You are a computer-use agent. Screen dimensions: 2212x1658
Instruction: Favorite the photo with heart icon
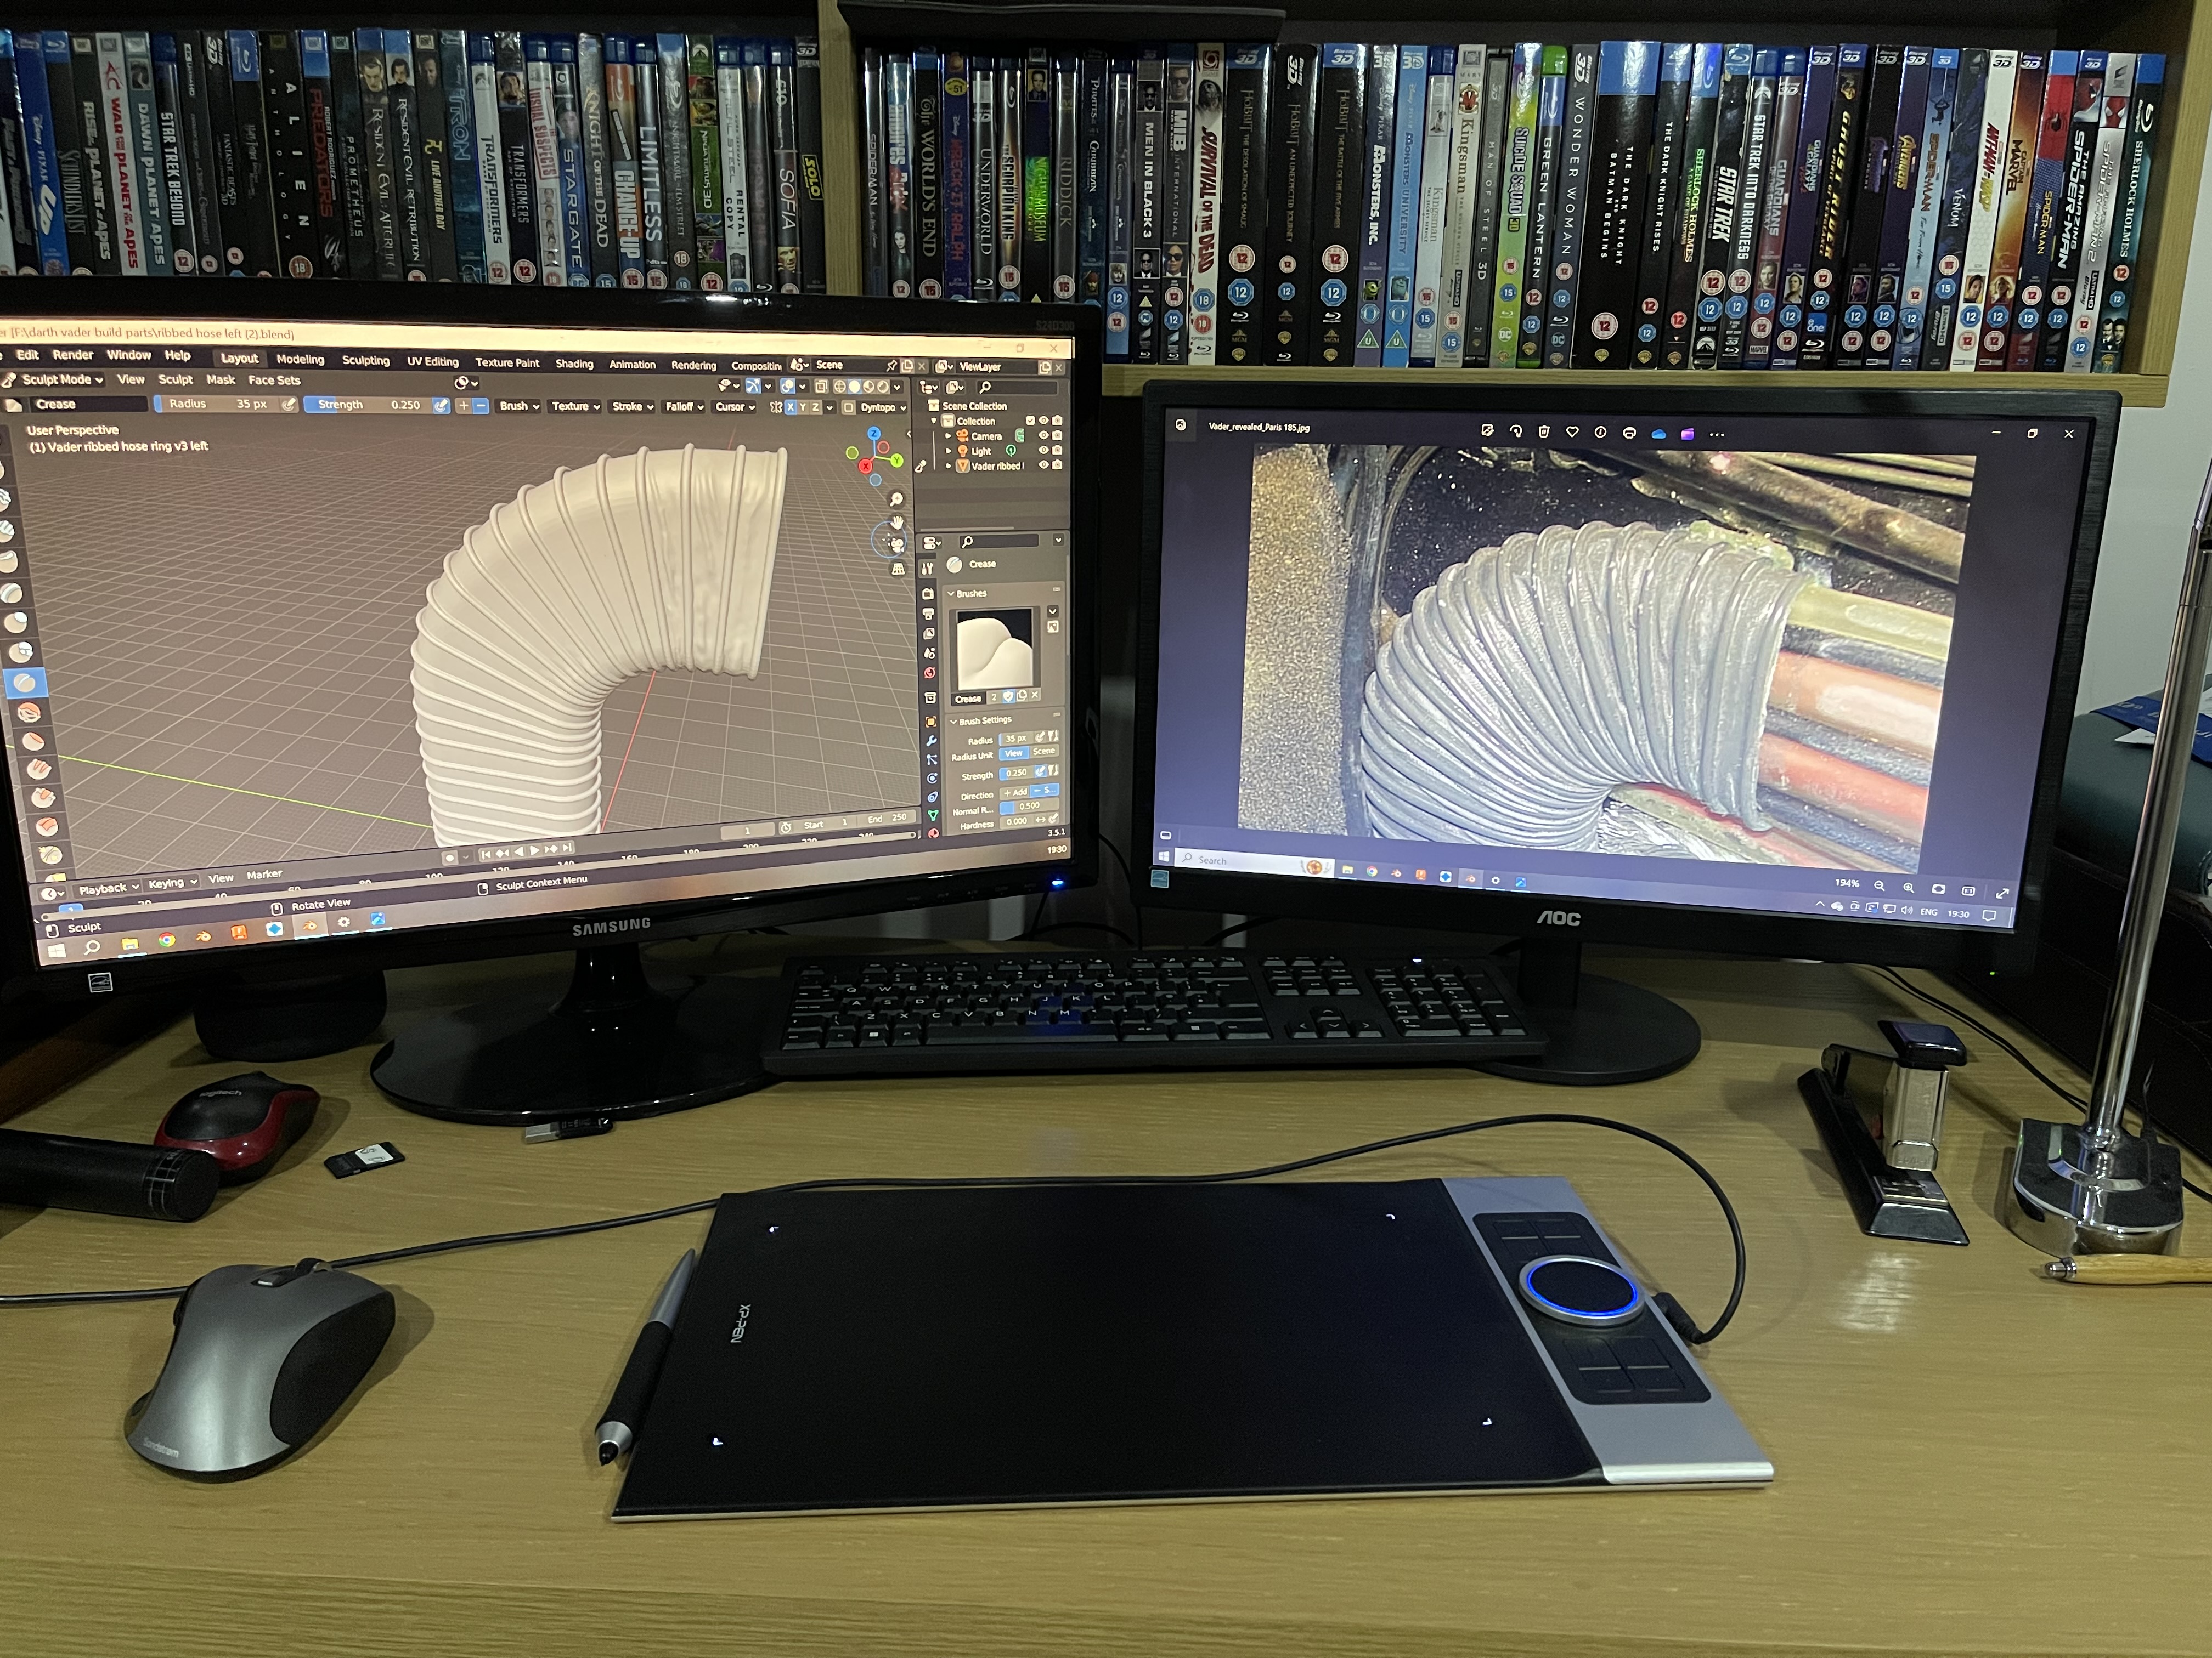(1572, 431)
